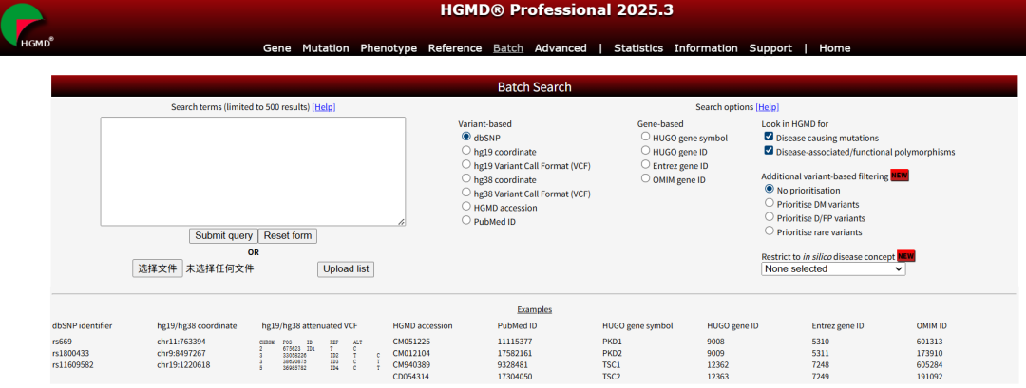Select the OMIM gene ID option
The image size is (1026, 388).
click(646, 179)
